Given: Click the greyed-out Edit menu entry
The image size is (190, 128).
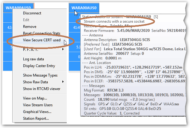Looking at the screenshot, I should (x=26, y=20).
